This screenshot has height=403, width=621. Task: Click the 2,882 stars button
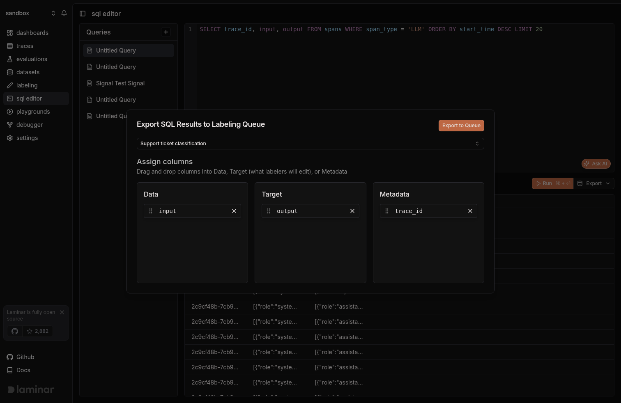(x=37, y=331)
